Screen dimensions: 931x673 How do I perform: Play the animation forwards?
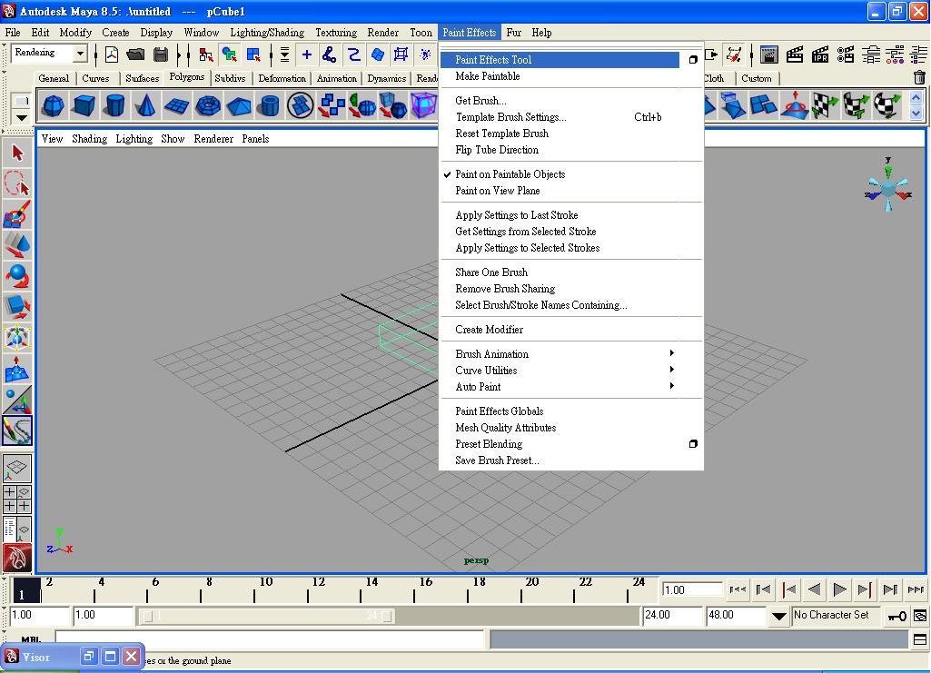coord(839,589)
